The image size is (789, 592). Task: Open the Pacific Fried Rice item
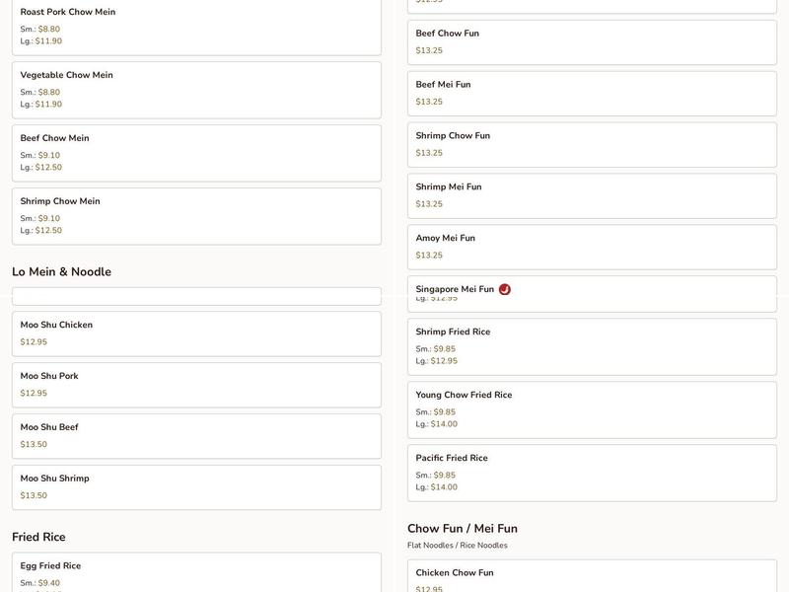coord(592,473)
